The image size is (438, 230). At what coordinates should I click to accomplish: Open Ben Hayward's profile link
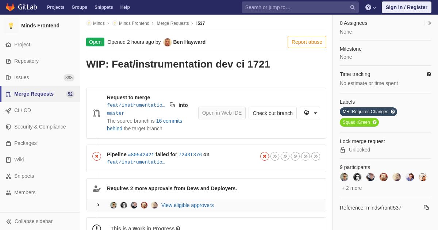[x=189, y=42]
